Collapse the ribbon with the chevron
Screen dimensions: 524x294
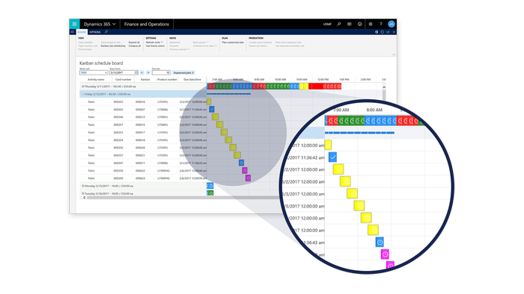[x=394, y=54]
